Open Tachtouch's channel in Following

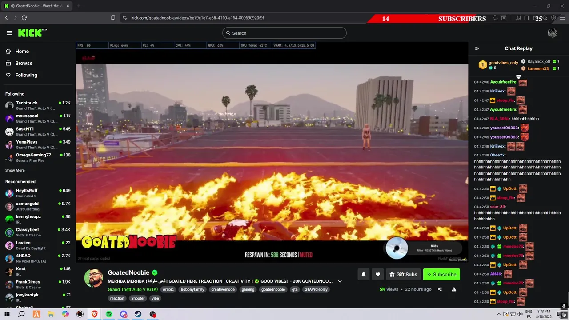pyautogui.click(x=38, y=105)
